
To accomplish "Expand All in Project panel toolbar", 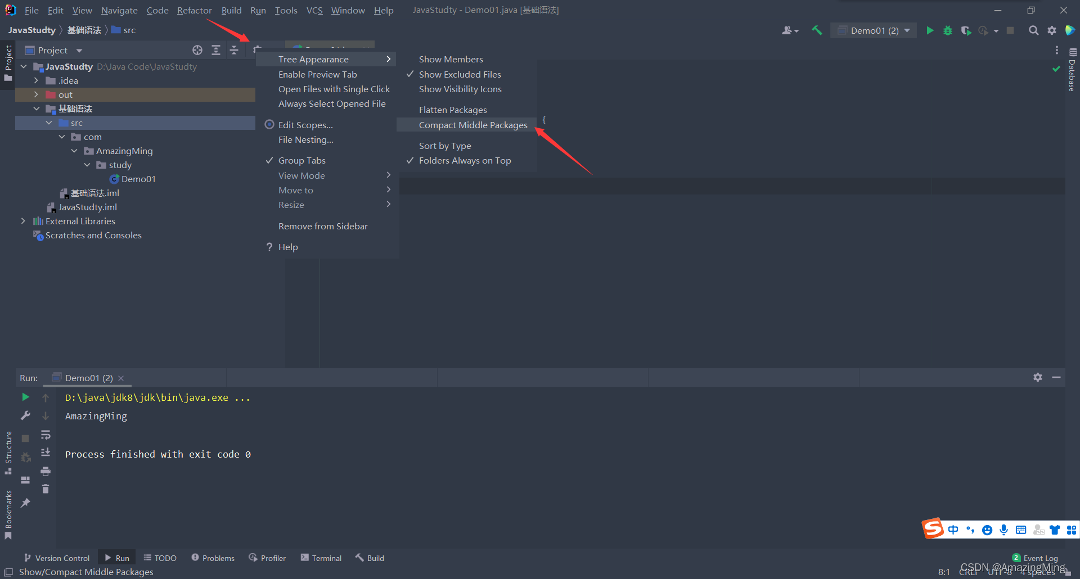I will coord(216,50).
